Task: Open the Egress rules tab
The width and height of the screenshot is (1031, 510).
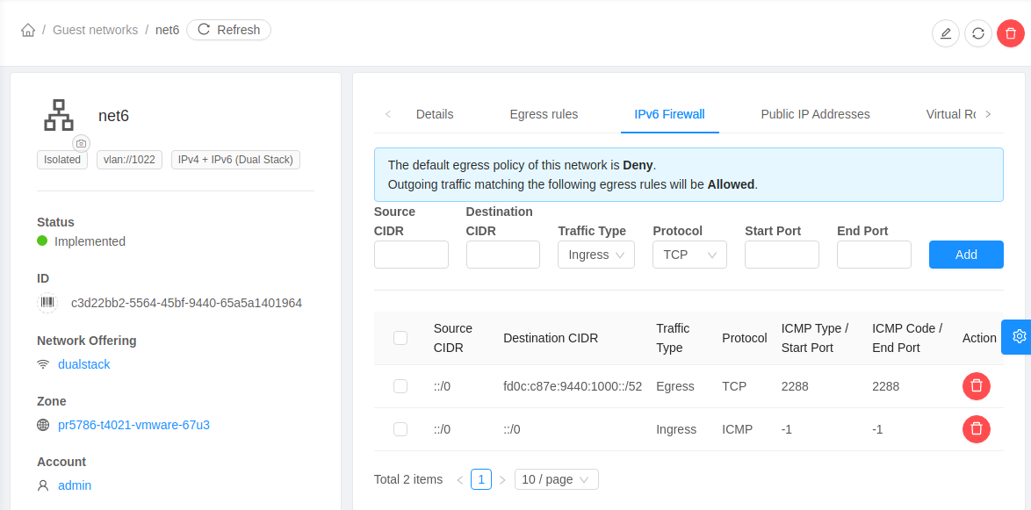Action: click(544, 114)
